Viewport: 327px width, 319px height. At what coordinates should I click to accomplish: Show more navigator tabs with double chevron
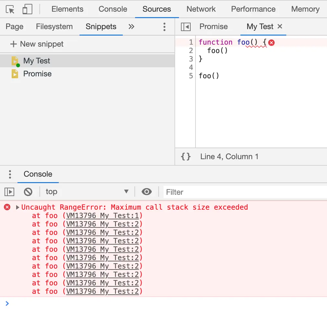132,27
